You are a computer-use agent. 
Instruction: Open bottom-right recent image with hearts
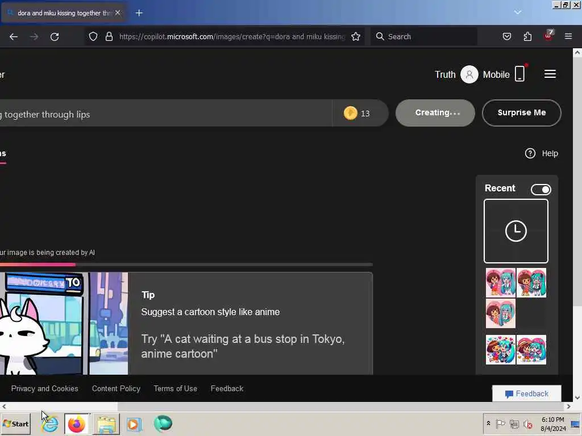pos(531,350)
